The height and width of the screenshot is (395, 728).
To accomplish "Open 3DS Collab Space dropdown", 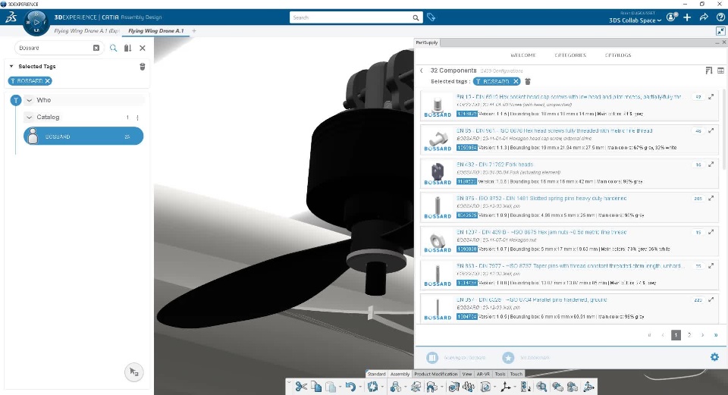I will point(635,20).
